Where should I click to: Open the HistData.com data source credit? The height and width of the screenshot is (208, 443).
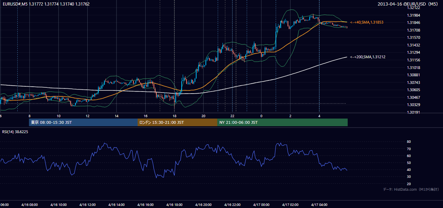411,189
